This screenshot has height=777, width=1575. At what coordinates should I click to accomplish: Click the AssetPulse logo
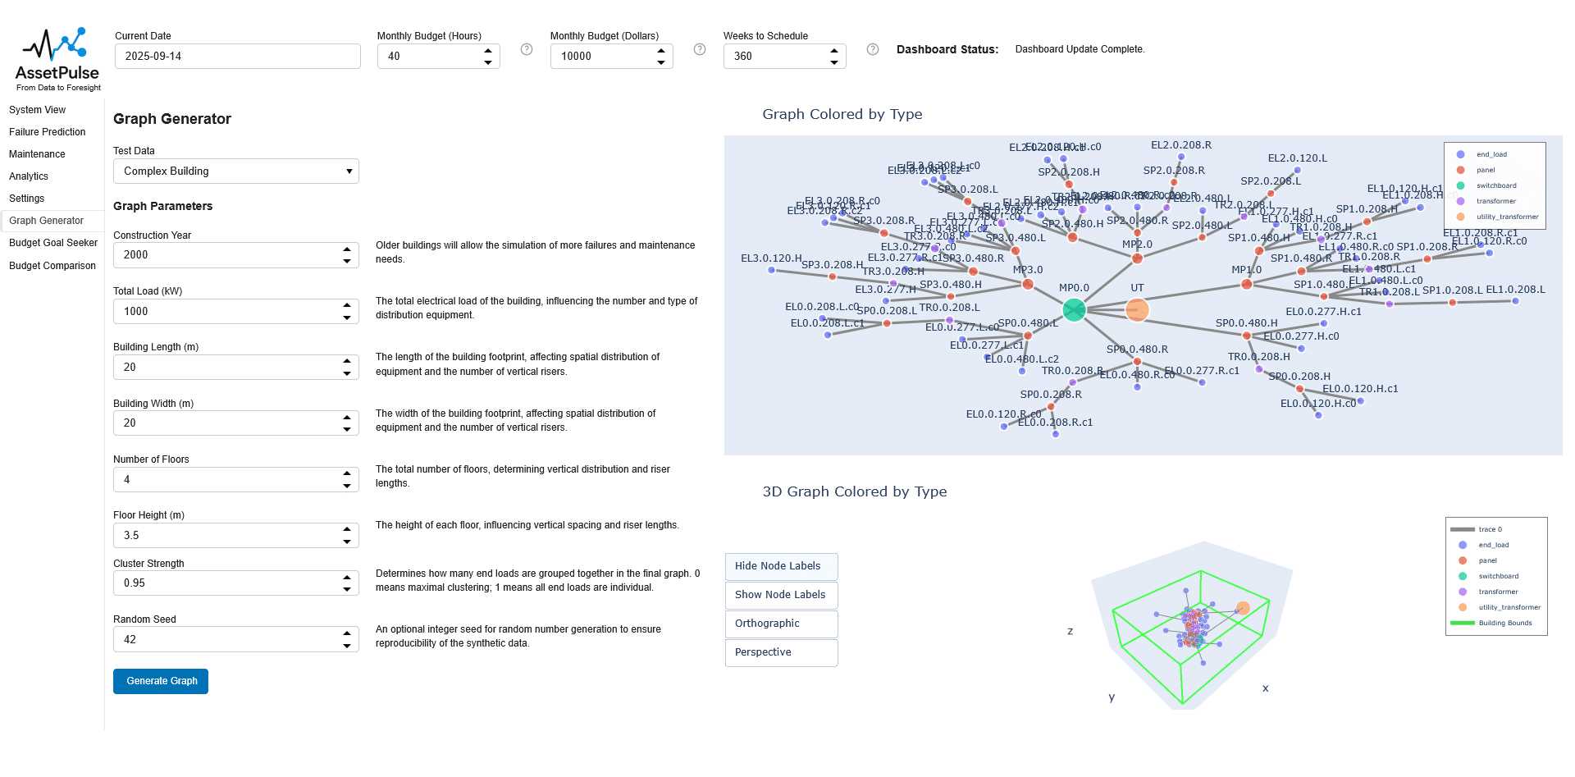[x=57, y=59]
